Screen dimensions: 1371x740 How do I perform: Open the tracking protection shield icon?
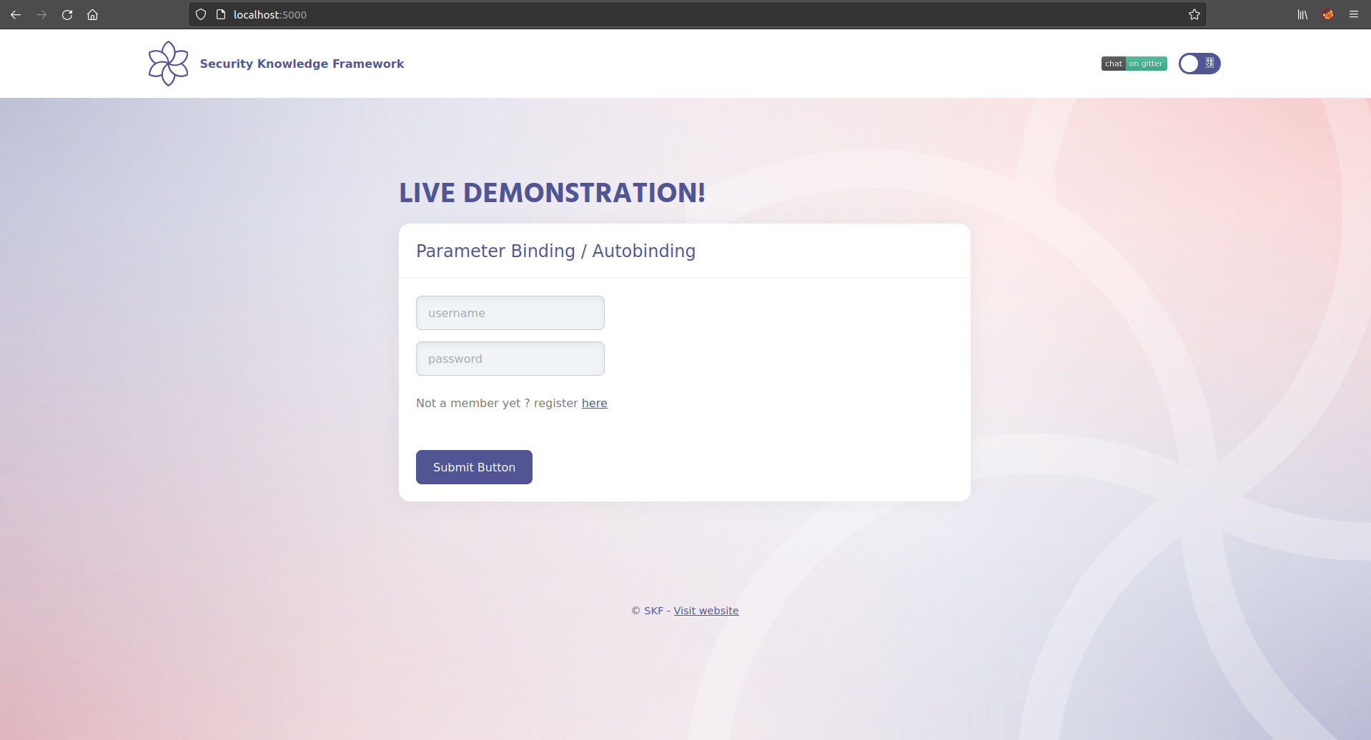point(201,14)
